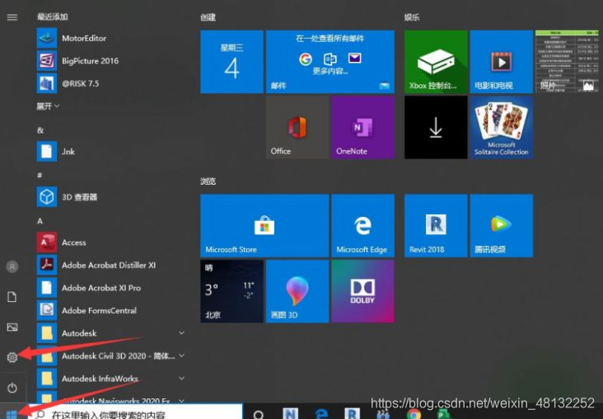Open Access from the app list

(73, 242)
